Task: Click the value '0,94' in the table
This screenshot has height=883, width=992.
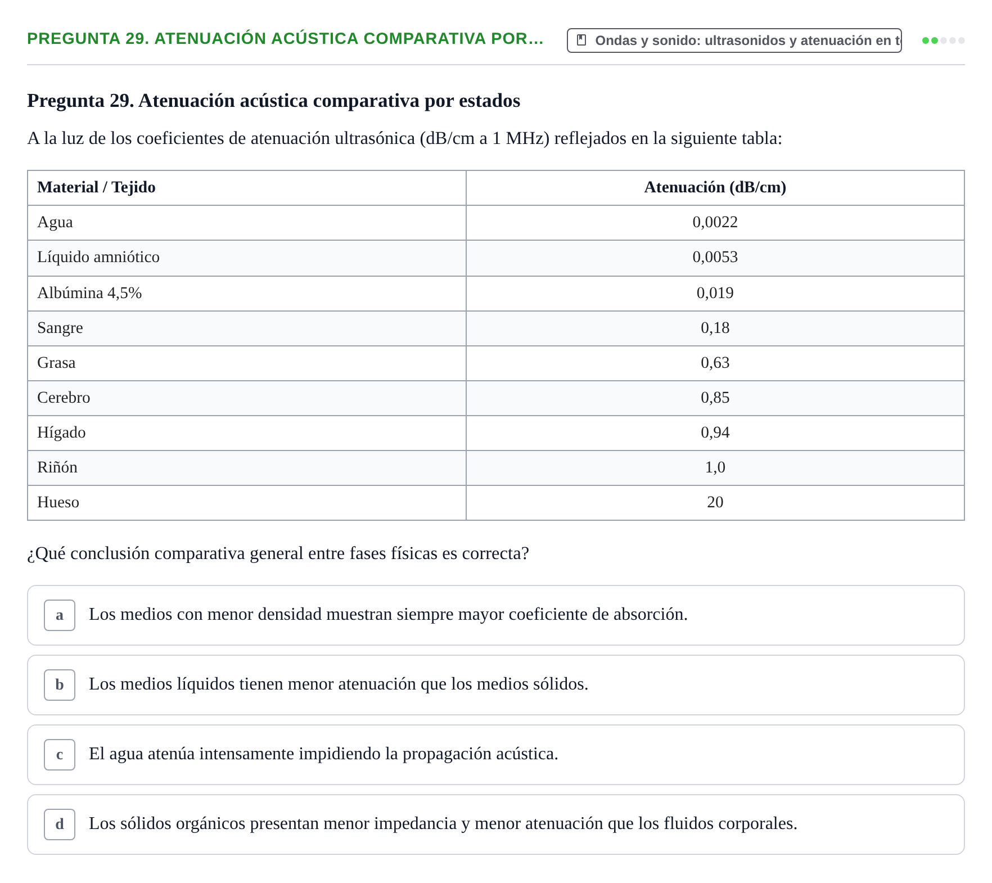Action: pyautogui.click(x=715, y=433)
